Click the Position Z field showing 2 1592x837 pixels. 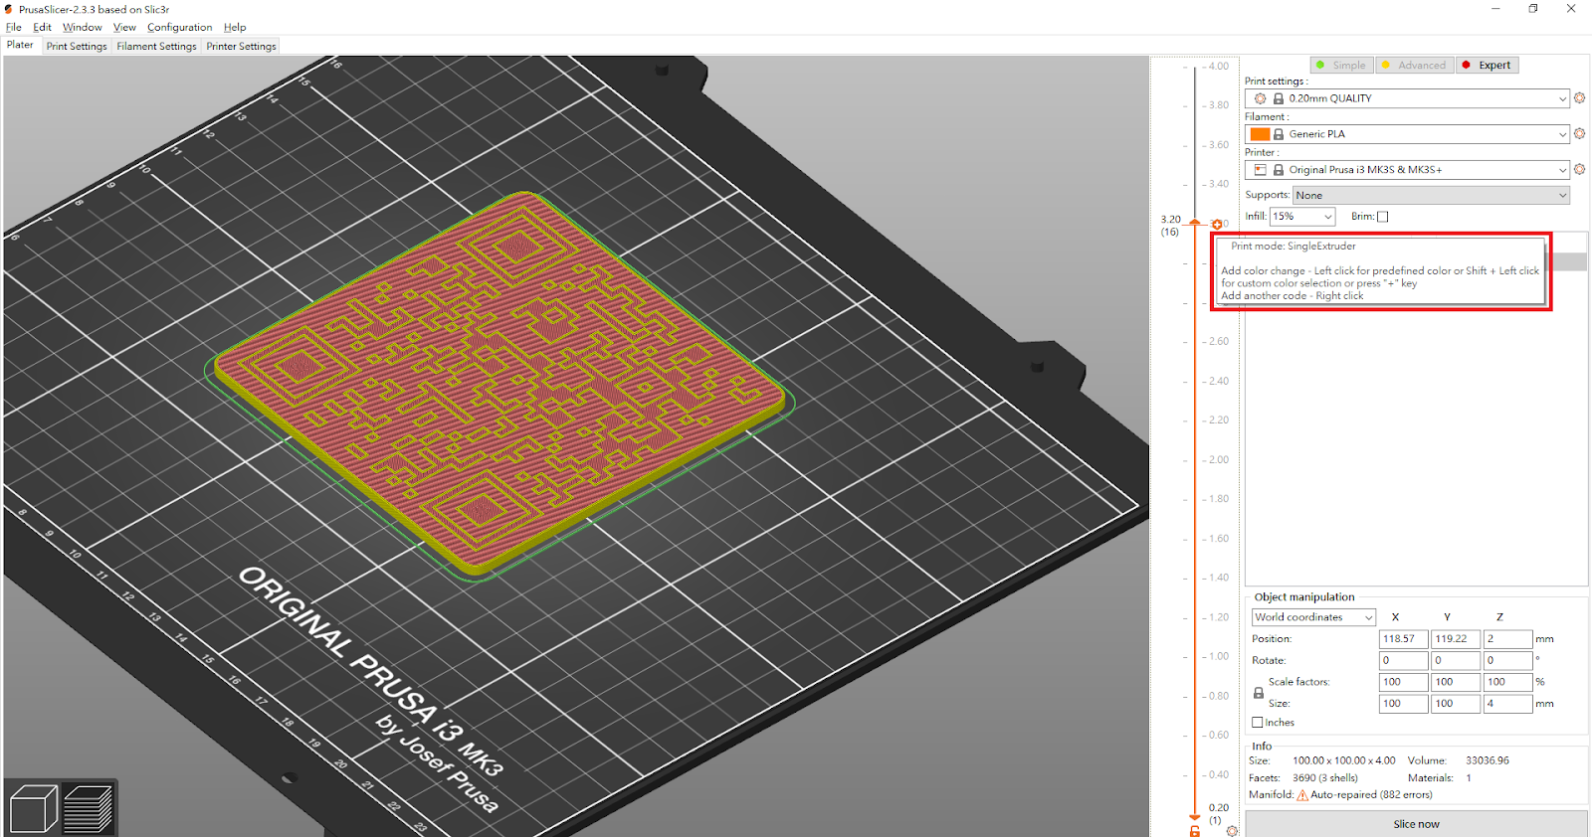click(1507, 639)
